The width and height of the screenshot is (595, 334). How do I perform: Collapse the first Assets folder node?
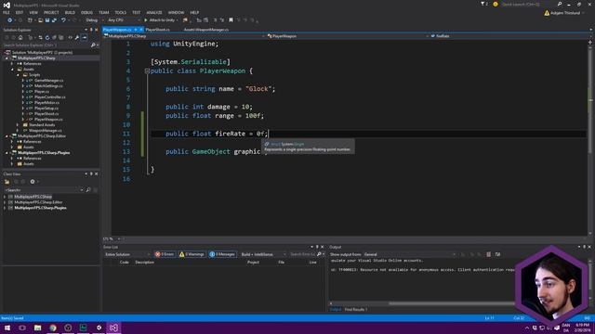12,70
